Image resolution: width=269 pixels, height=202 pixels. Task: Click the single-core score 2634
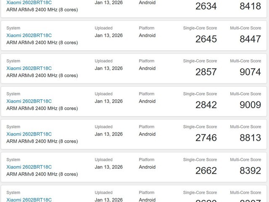click(x=206, y=6)
